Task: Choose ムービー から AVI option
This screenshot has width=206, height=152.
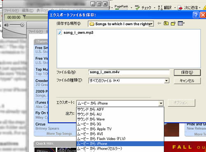Action: click(x=120, y=134)
